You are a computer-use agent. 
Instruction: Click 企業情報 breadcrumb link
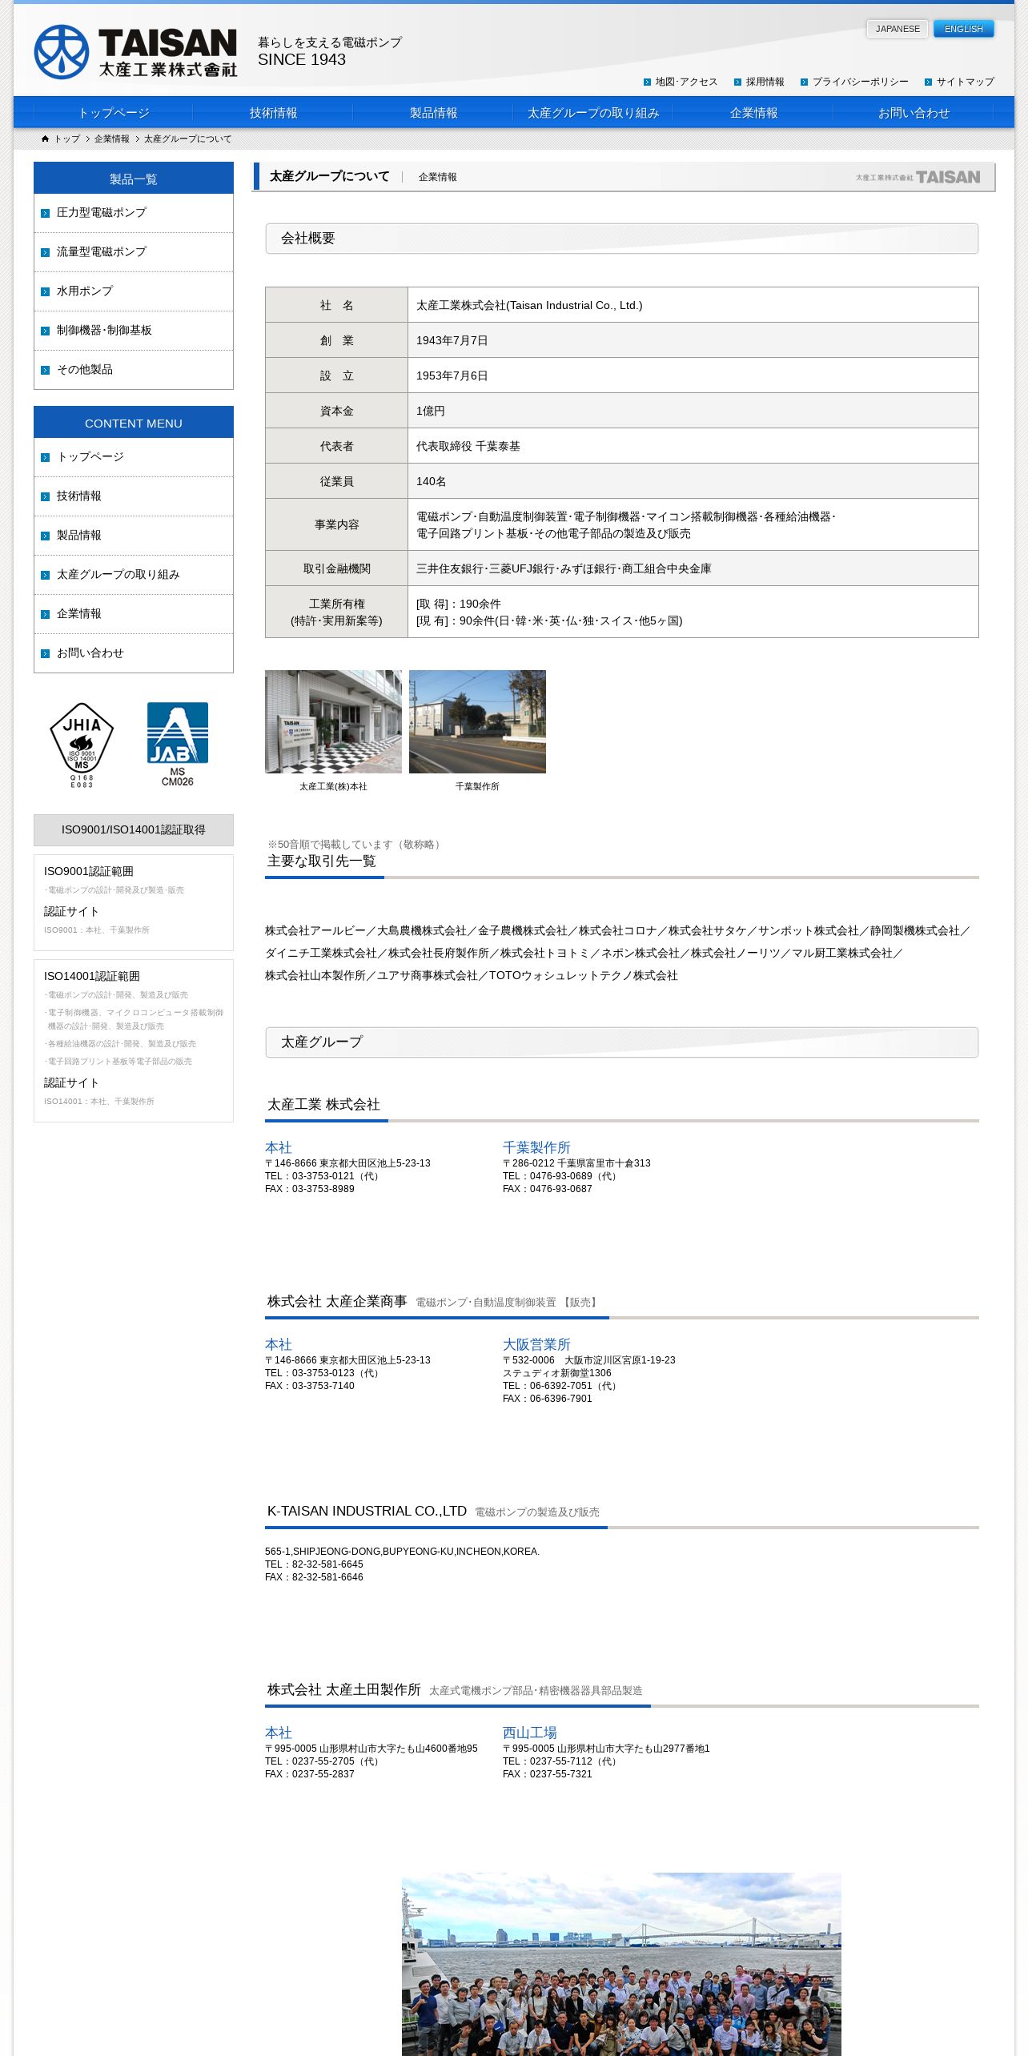coord(111,139)
